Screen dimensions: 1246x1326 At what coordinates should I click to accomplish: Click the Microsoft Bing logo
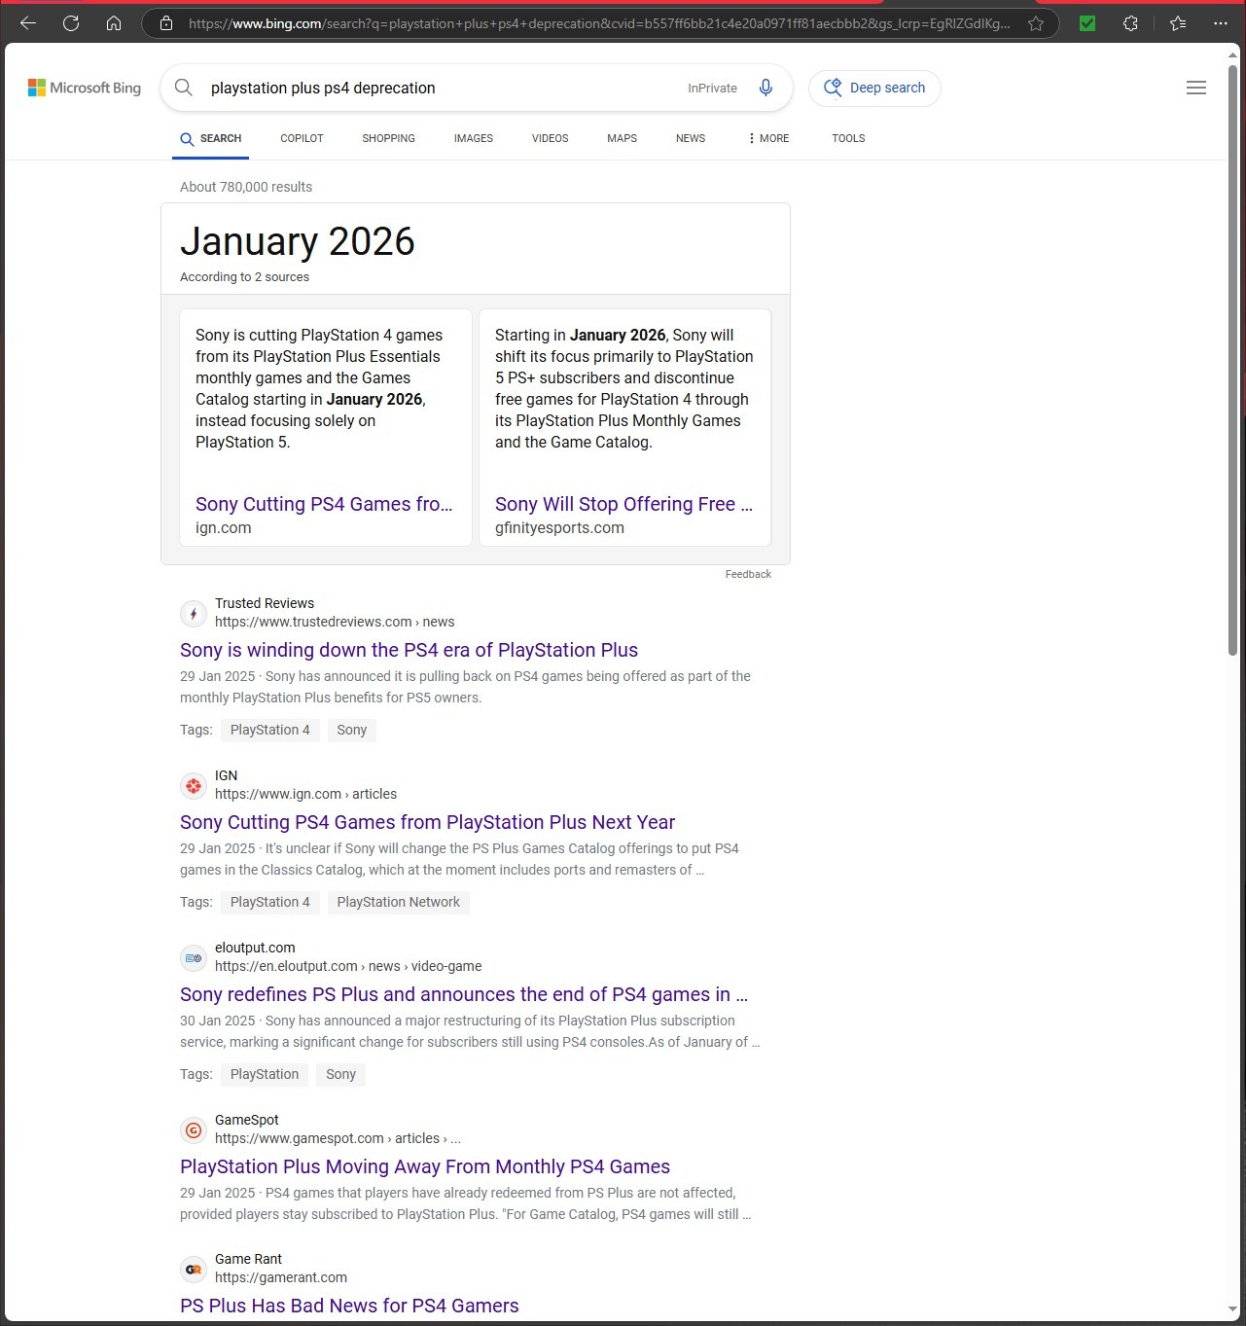(85, 88)
